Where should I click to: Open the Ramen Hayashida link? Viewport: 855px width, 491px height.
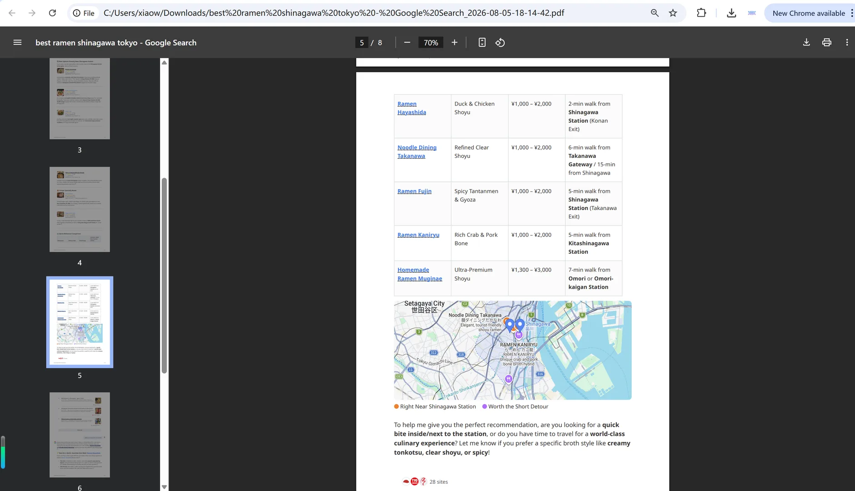tap(411, 108)
